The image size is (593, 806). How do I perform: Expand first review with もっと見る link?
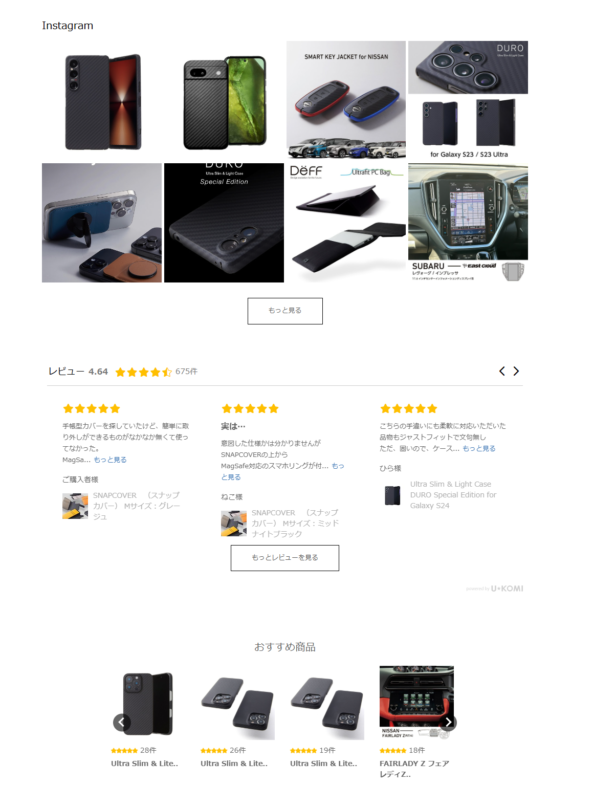point(110,460)
